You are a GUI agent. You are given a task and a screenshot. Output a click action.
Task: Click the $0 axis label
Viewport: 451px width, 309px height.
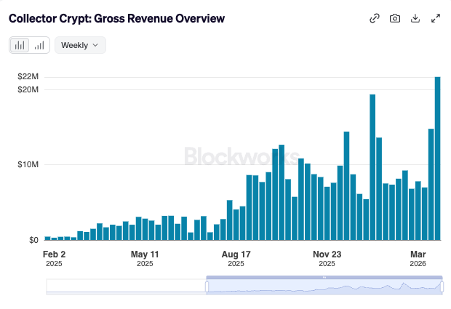tap(33, 240)
